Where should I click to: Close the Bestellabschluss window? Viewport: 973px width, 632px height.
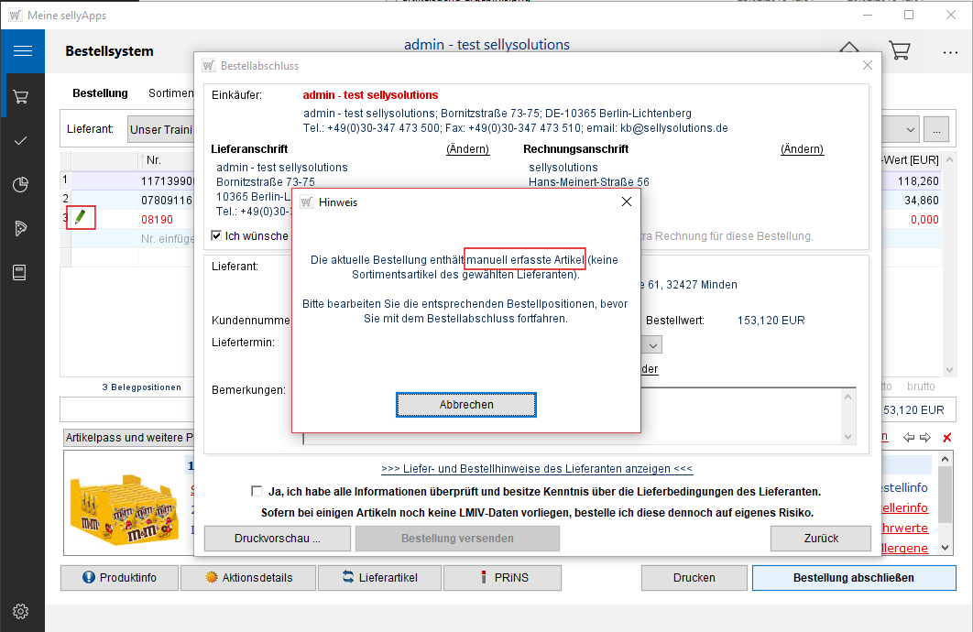[x=868, y=65]
